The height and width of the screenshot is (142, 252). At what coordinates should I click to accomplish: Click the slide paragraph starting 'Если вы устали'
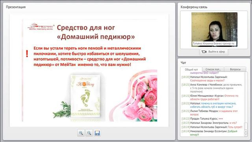pyautogui.click(x=90, y=56)
